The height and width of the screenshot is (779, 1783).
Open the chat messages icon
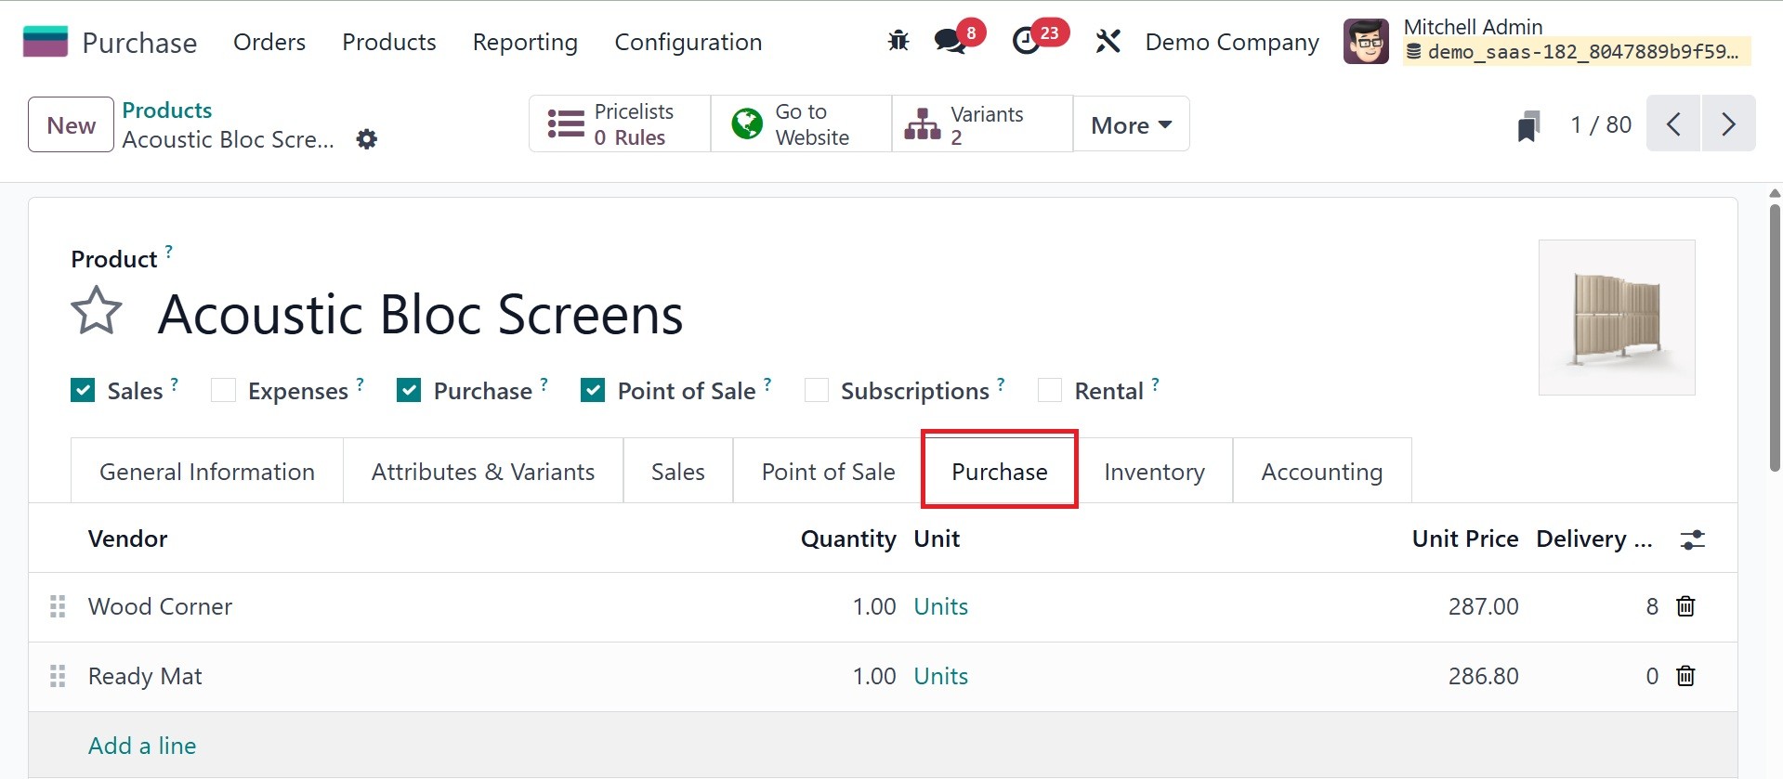coord(950,42)
